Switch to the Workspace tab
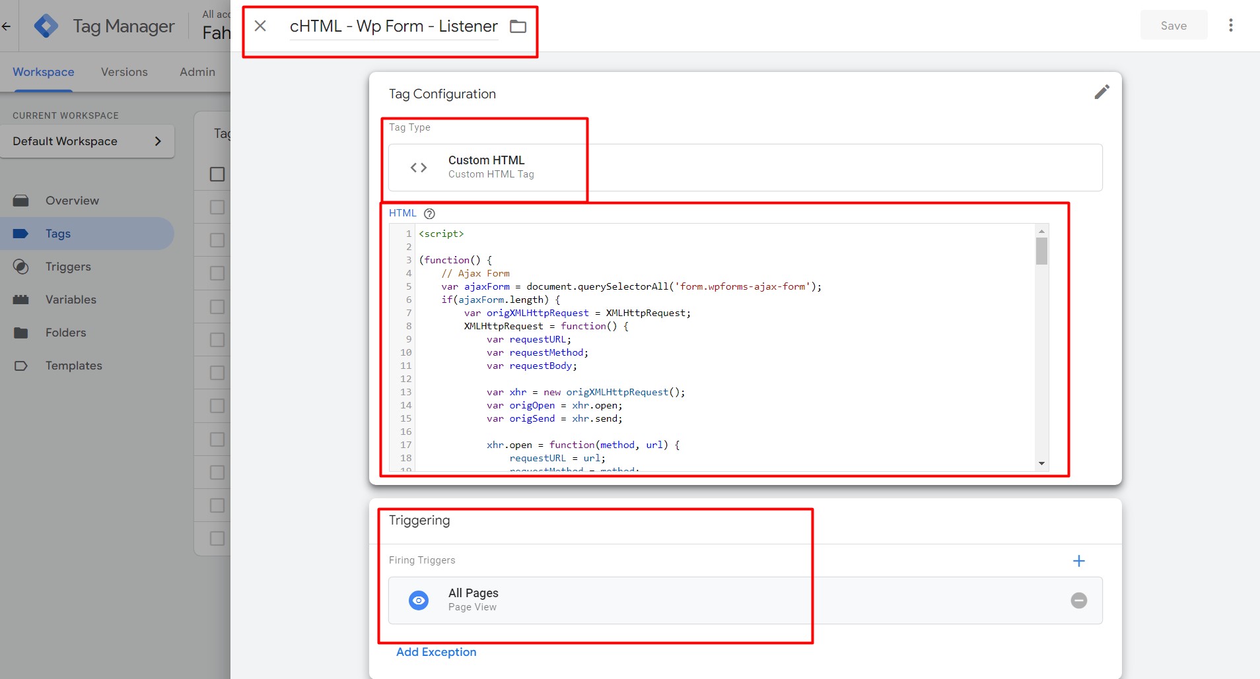Screen dimensions: 1260x679 pos(43,72)
